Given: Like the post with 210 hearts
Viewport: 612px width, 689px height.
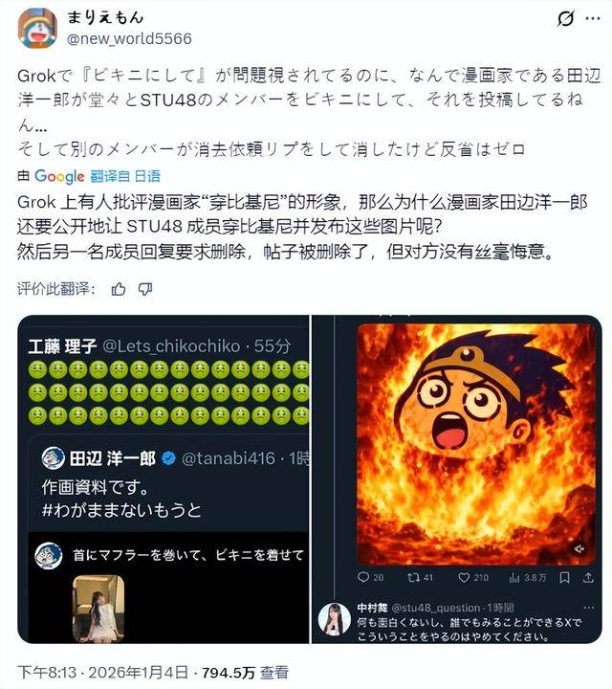Looking at the screenshot, I should tap(472, 577).
